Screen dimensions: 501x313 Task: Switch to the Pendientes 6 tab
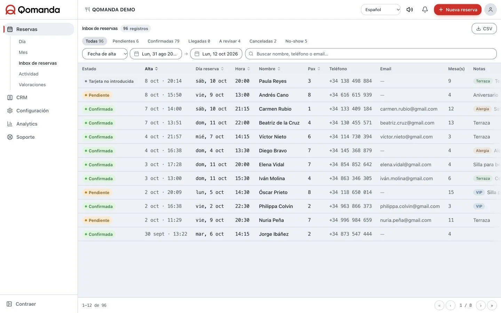126,41
